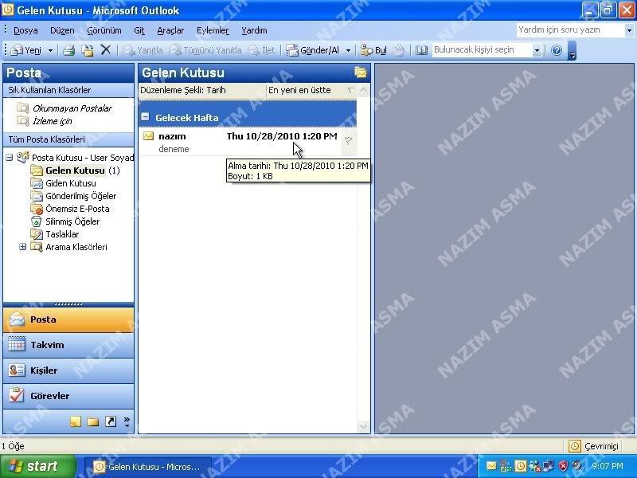
Task: Open the Görünüm menu
Action: [104, 30]
